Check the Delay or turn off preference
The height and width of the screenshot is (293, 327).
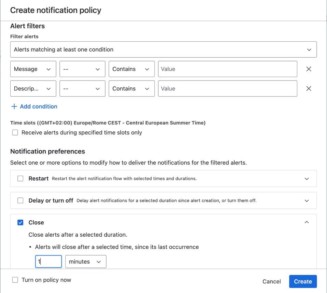coord(21,201)
